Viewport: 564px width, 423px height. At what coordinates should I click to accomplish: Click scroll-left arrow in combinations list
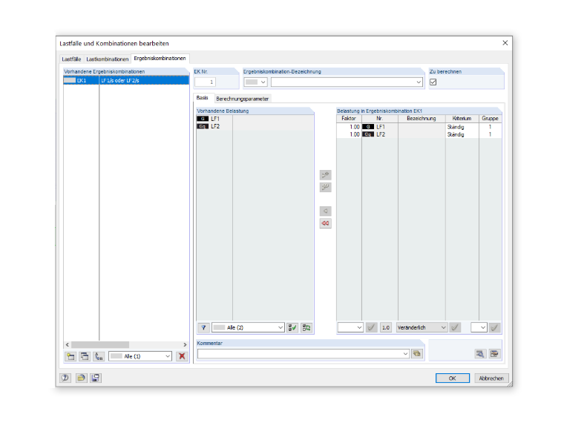pos(68,344)
